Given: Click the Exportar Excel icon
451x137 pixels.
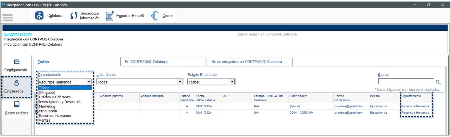Looking at the screenshot, I should tap(110, 16).
